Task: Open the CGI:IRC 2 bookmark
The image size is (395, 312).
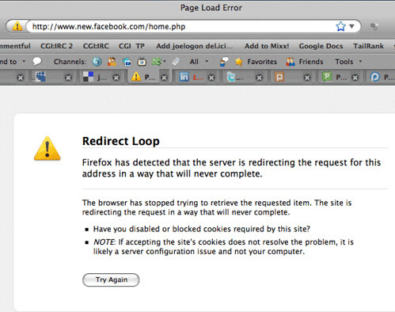Action: click(56, 46)
